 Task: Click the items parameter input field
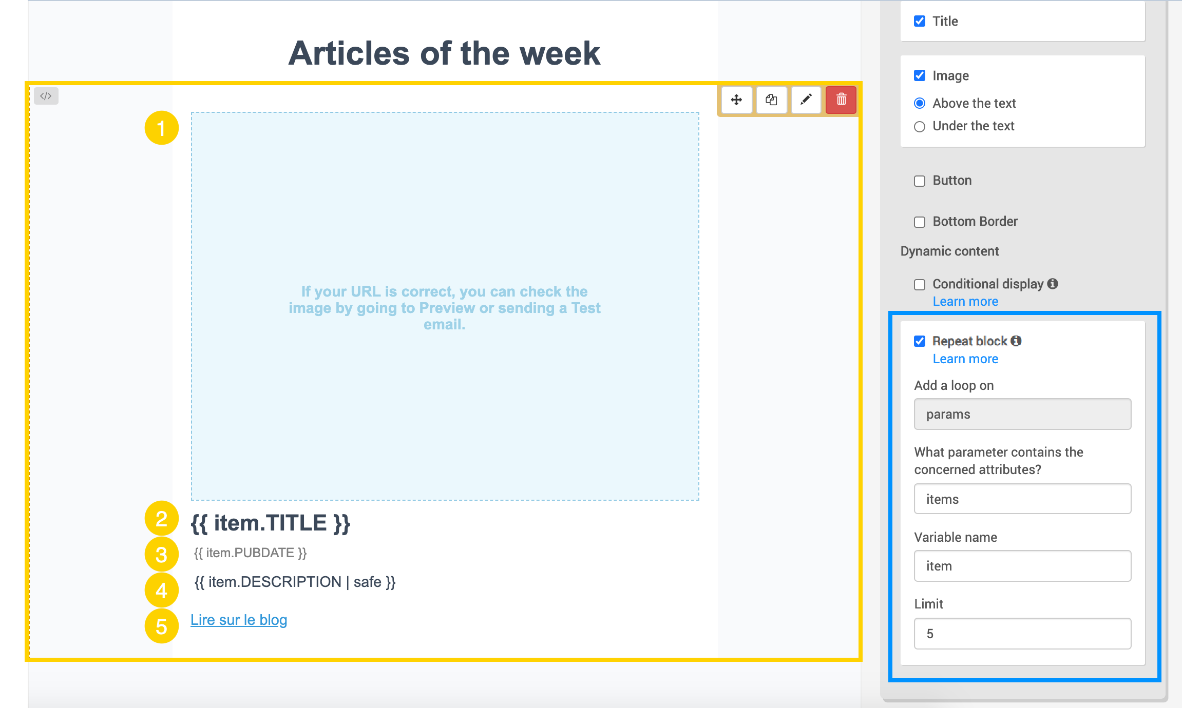1023,499
